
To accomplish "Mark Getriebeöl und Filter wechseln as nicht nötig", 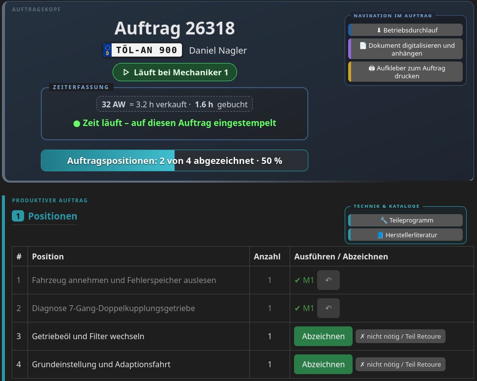I will tap(400, 336).
